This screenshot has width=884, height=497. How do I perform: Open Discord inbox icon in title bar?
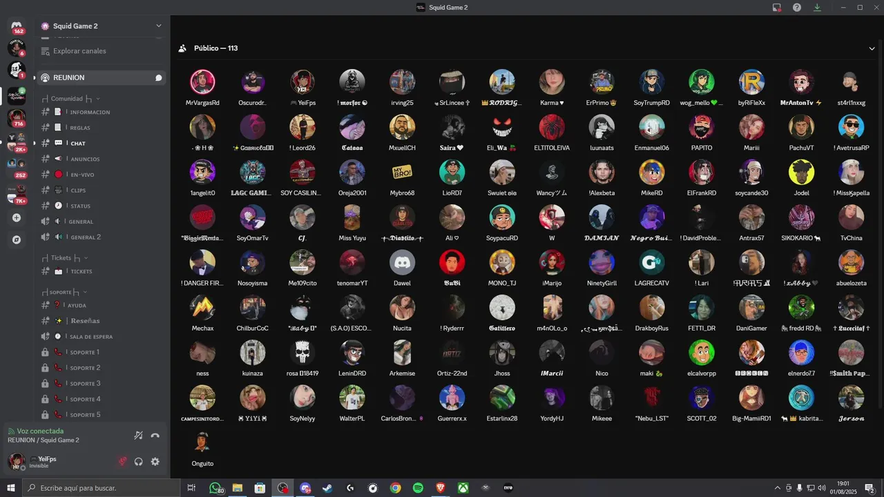point(777,8)
